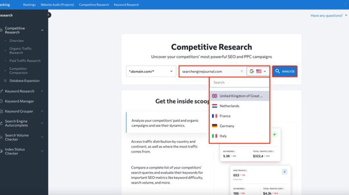Click the Search Volume Checker label
The height and width of the screenshot is (195, 349).
[17, 137]
